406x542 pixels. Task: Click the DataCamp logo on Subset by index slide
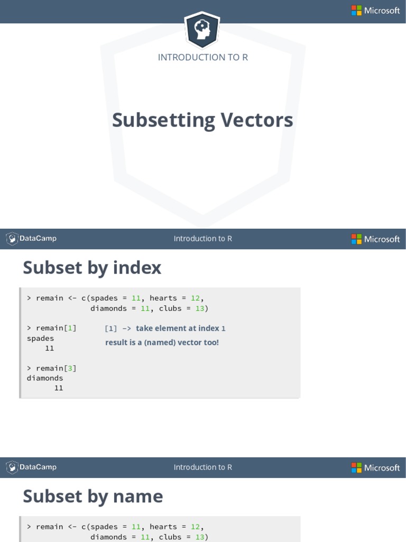31,239
